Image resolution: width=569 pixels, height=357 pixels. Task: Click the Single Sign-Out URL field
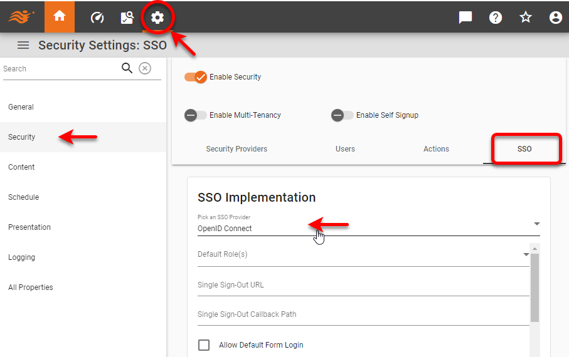click(363, 285)
